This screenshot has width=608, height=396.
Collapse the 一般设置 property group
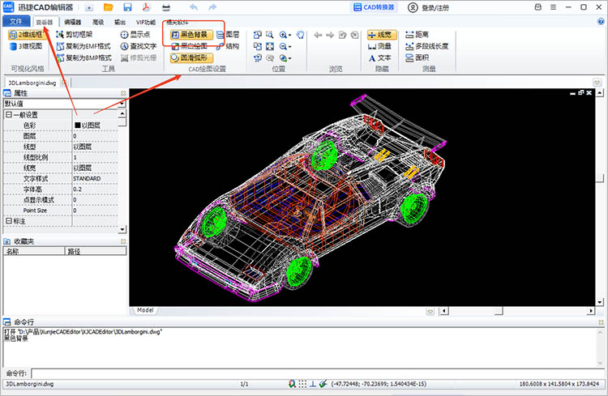click(8, 115)
